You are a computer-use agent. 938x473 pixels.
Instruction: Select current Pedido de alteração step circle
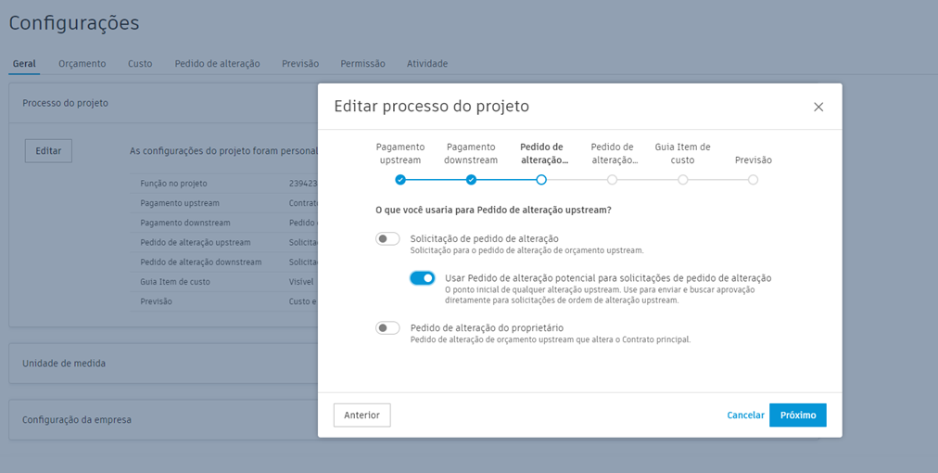click(x=541, y=180)
